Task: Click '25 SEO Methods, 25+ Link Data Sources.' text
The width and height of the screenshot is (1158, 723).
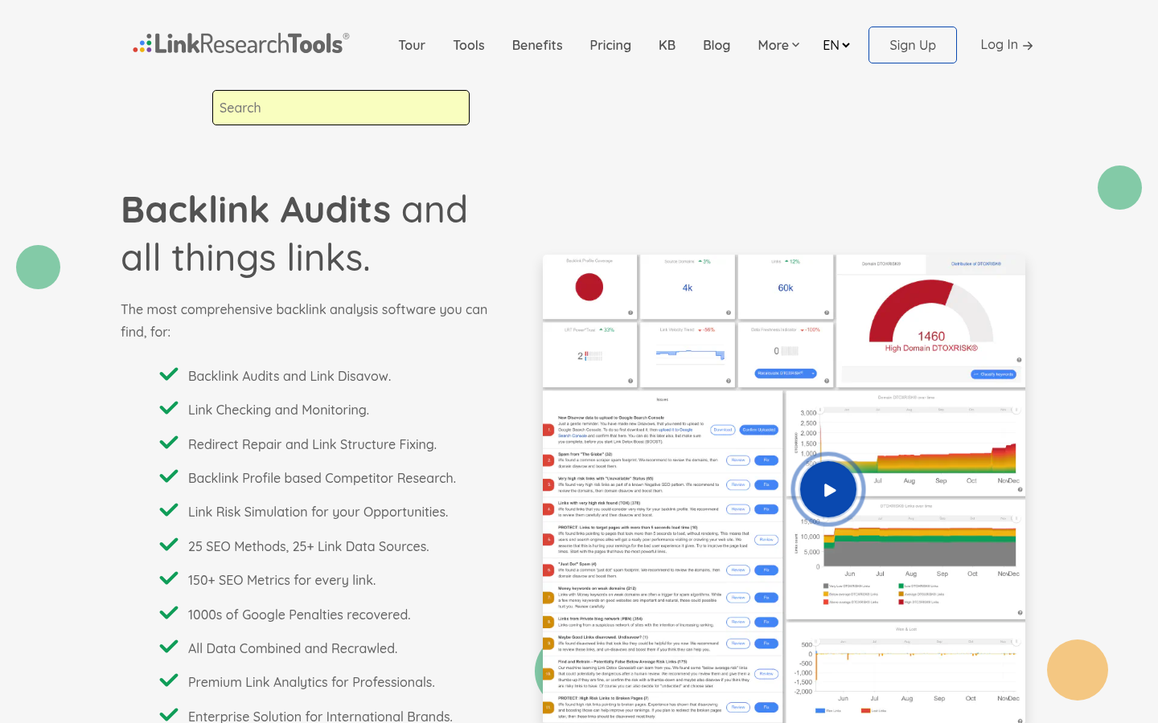Action: click(x=309, y=546)
